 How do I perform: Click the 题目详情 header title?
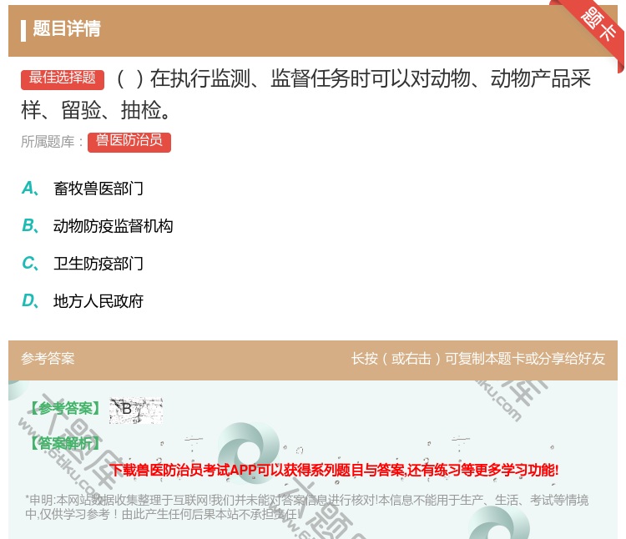67,28
